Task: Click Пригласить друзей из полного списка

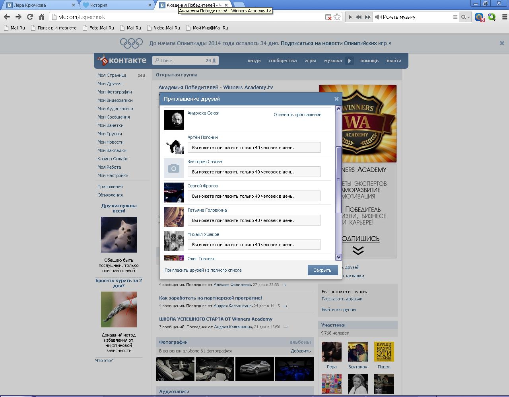Action: click(203, 270)
